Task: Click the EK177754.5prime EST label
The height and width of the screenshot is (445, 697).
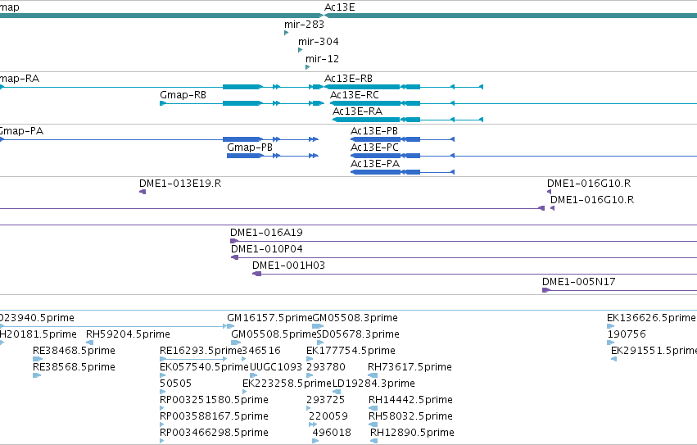Action: (351, 351)
